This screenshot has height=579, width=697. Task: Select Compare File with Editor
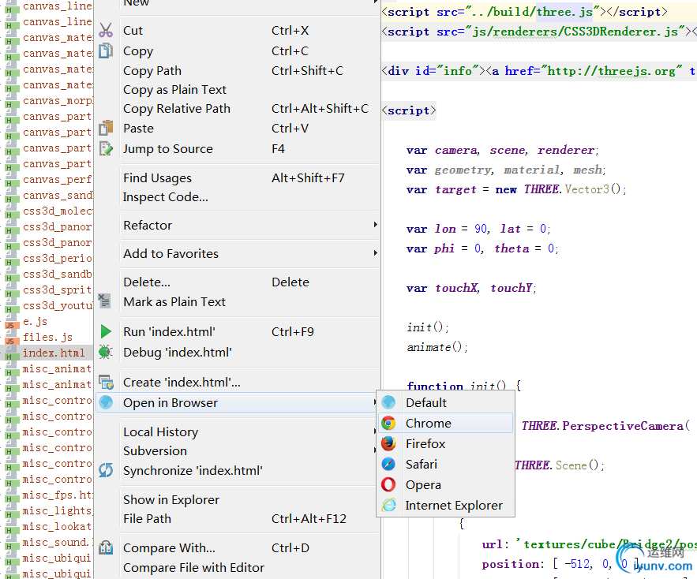(238, 567)
